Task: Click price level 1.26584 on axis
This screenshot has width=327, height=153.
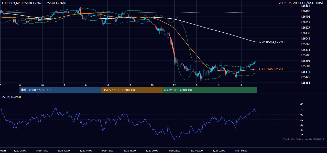Action: pyautogui.click(x=305, y=6)
